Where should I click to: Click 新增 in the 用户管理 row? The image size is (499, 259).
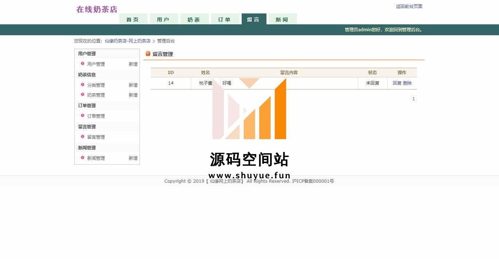(133, 64)
